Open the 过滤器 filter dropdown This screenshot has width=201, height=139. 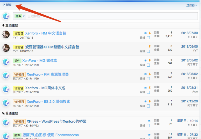tap(191, 5)
